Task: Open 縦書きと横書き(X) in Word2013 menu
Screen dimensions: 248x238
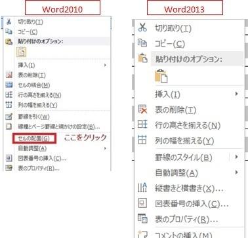Action: [189, 188]
